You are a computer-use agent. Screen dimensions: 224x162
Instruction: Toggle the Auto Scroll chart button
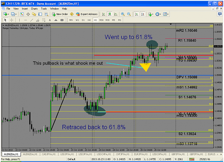pyautogui.click(x=137, y=14)
